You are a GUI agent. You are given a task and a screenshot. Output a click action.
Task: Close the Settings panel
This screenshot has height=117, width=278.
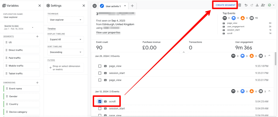[84, 6]
